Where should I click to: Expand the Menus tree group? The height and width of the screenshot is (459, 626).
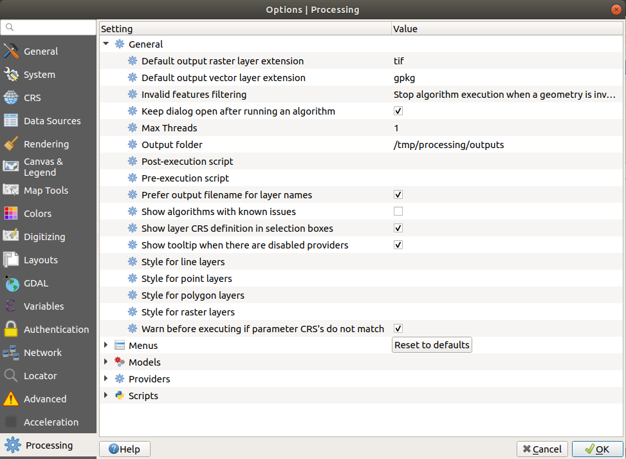(106, 346)
